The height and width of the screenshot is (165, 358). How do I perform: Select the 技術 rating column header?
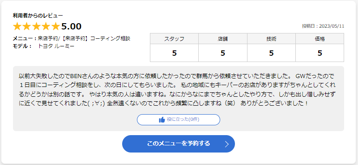click(x=271, y=39)
